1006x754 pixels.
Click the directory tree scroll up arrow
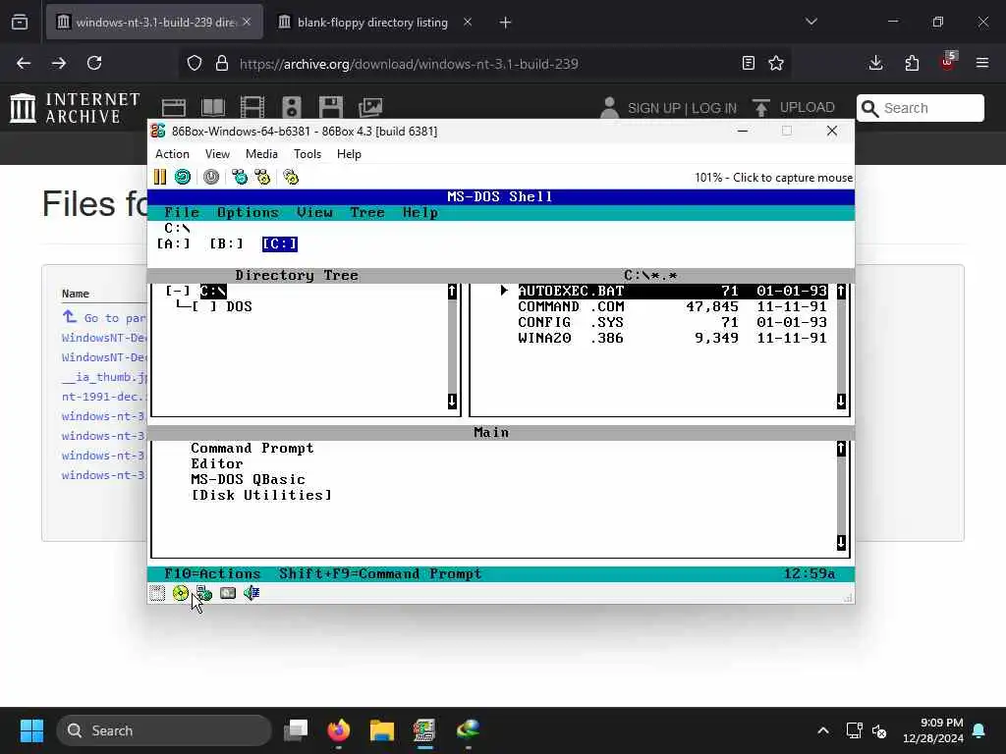[452, 292]
